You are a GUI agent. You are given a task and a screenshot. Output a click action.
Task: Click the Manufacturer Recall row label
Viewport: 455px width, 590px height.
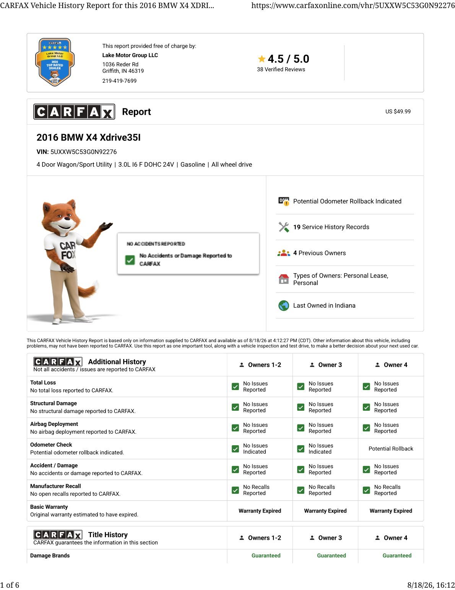(55, 486)
